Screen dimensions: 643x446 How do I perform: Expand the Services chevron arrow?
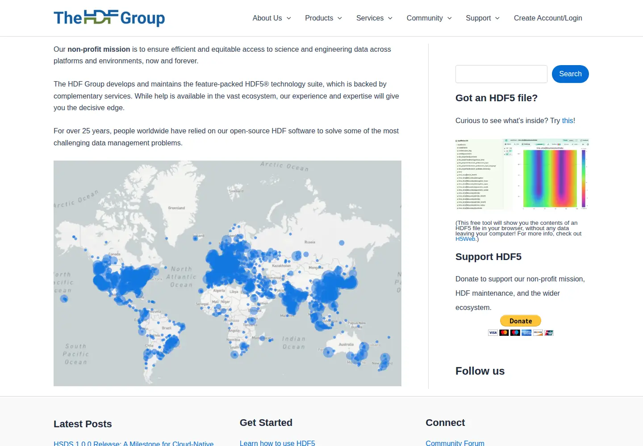390,18
